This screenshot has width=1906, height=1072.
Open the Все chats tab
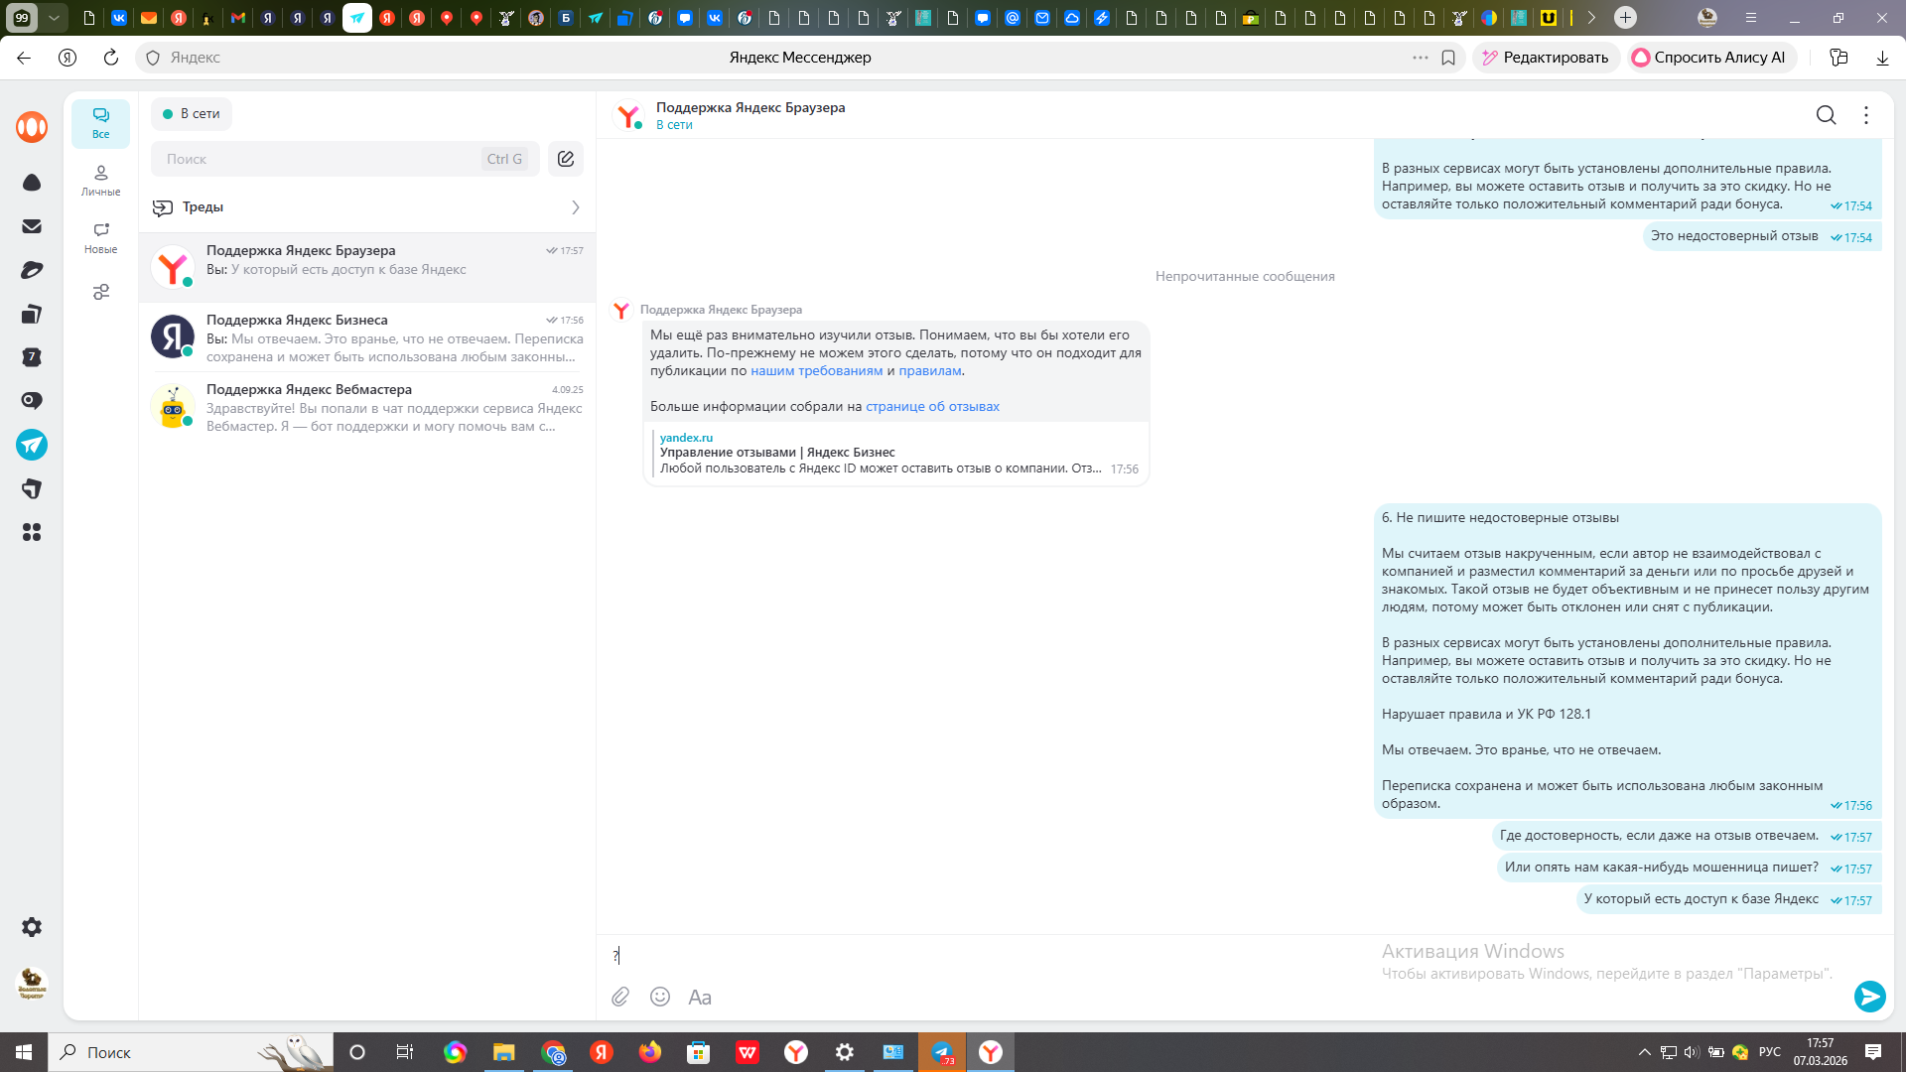tap(100, 123)
